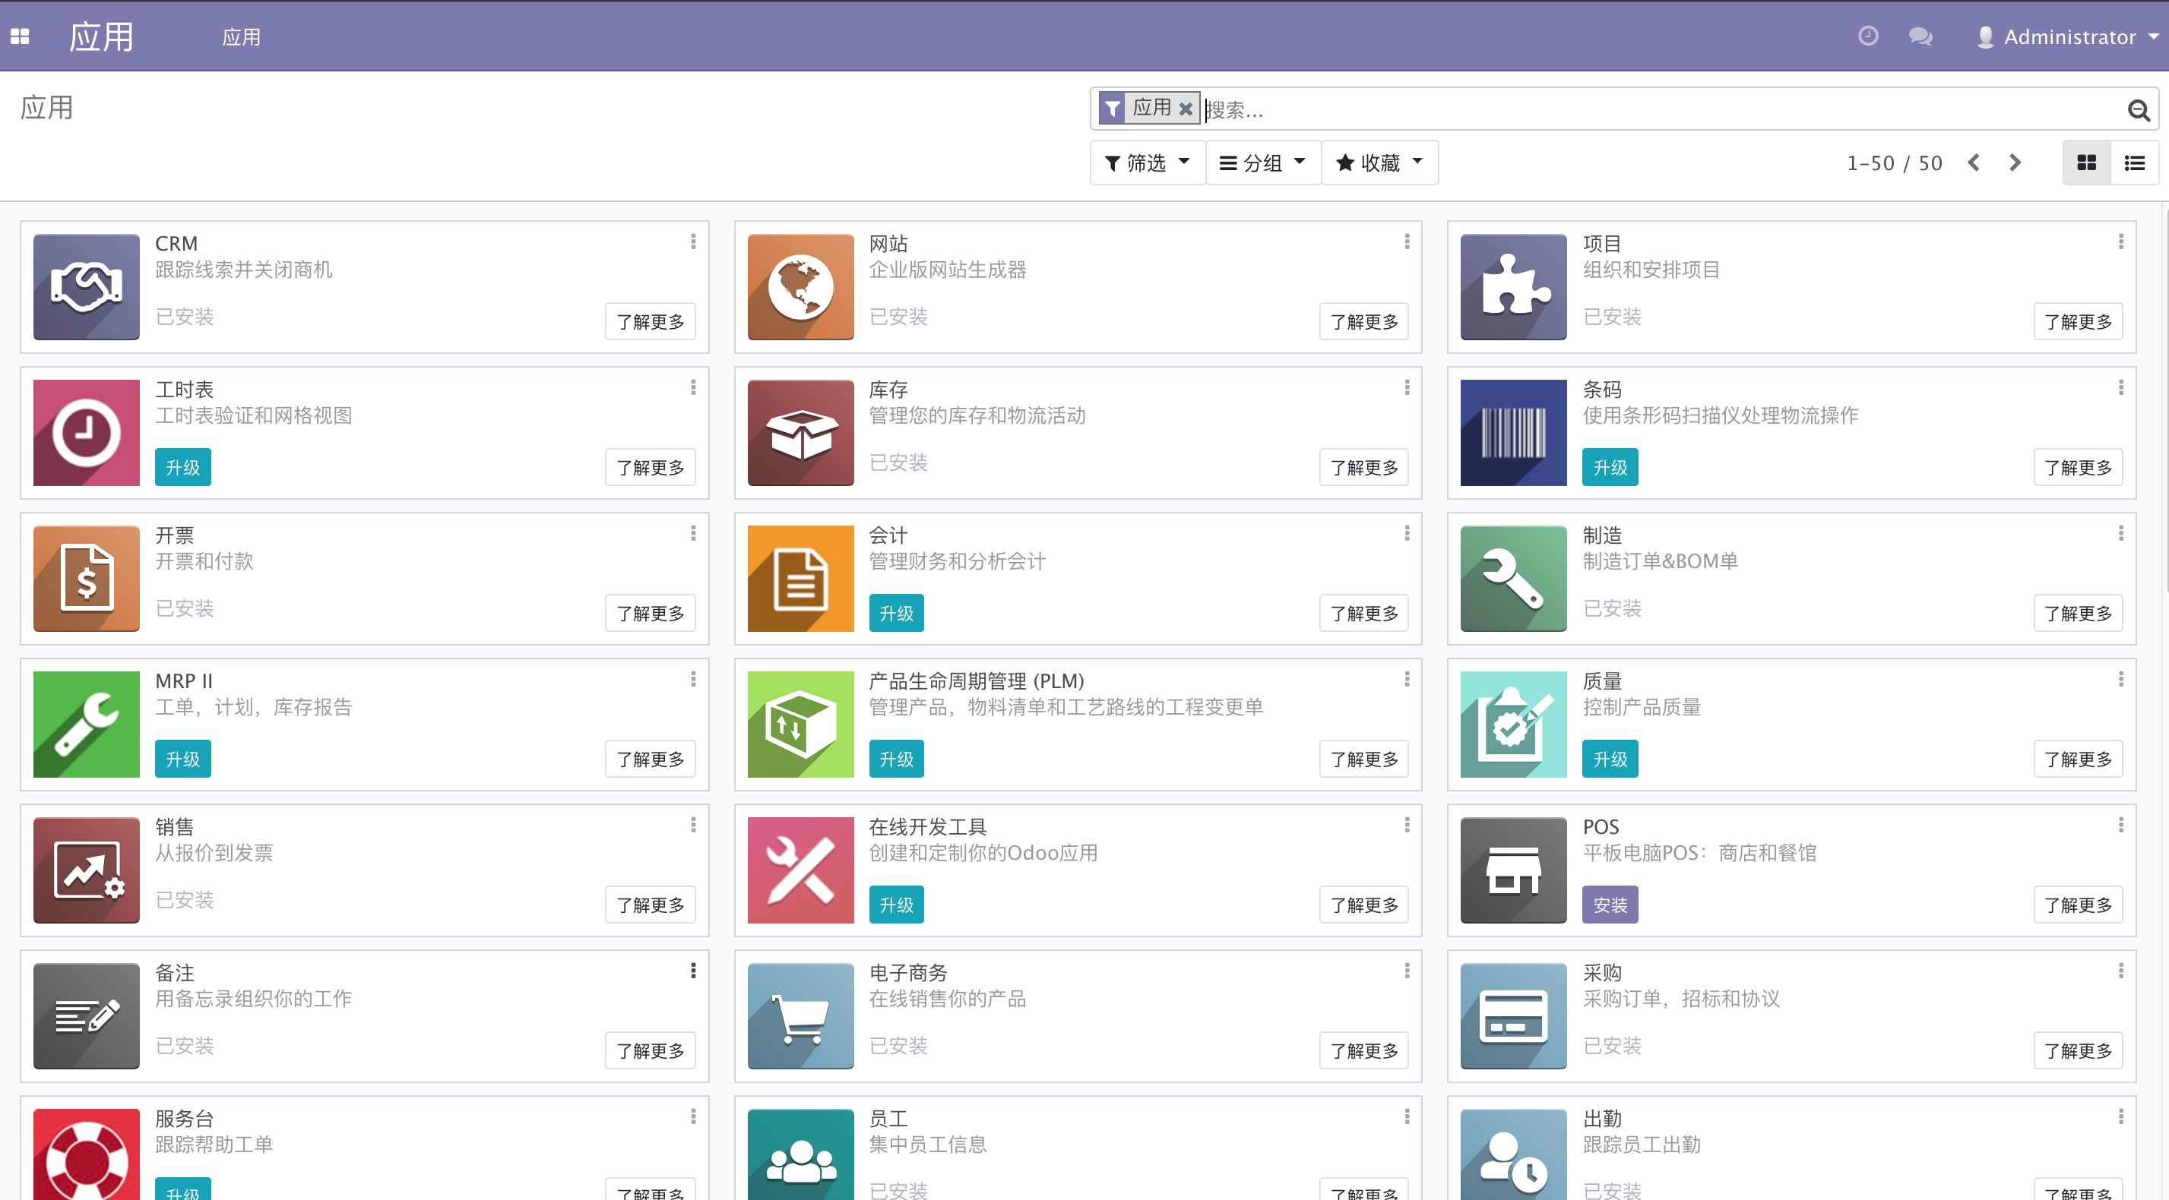Image resolution: width=2169 pixels, height=1200 pixels.
Task: Expand the 分组 group-by dropdown
Action: (1262, 163)
